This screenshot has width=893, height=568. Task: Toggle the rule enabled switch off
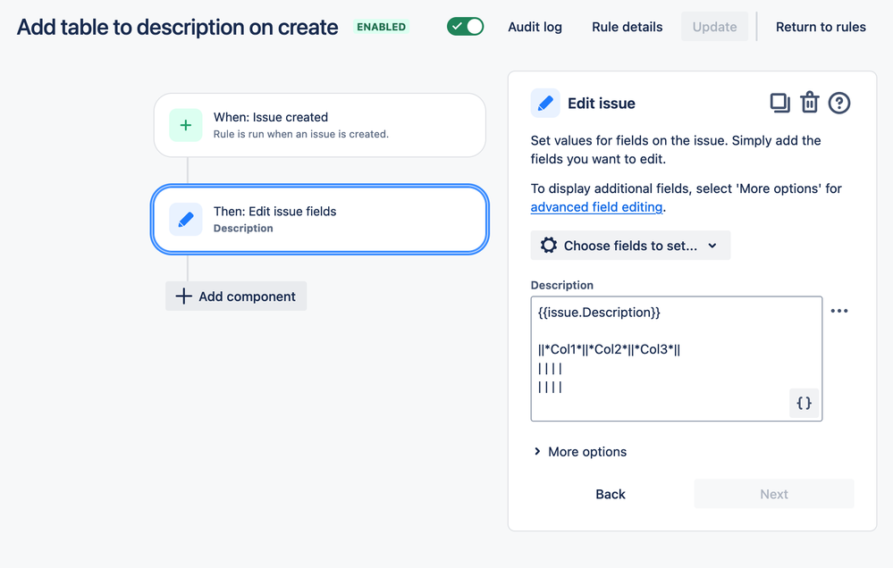(466, 27)
